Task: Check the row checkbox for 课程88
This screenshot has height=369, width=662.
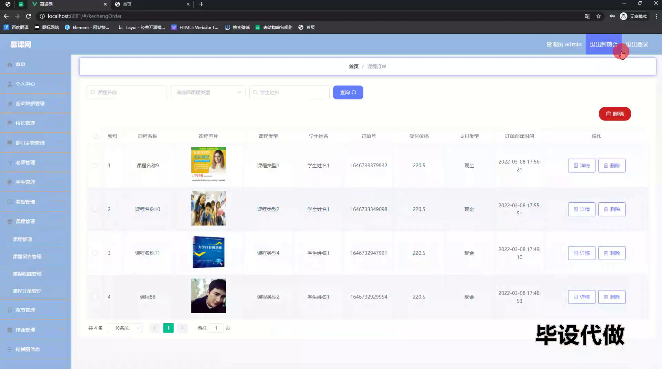Action: click(x=95, y=296)
